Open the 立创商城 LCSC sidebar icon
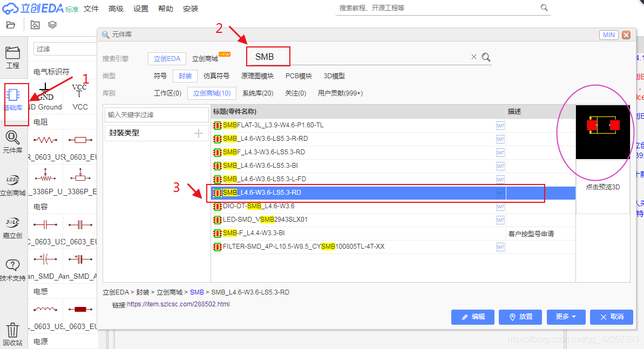This screenshot has width=644, height=349. point(13,185)
